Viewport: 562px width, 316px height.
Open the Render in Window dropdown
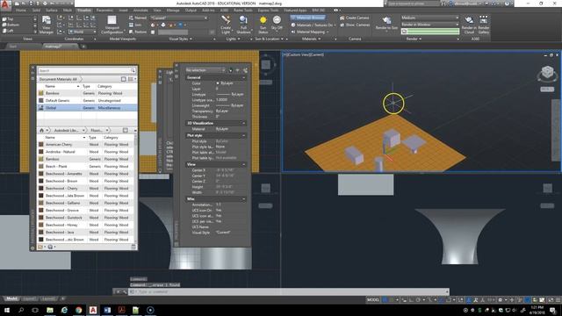coord(429,25)
